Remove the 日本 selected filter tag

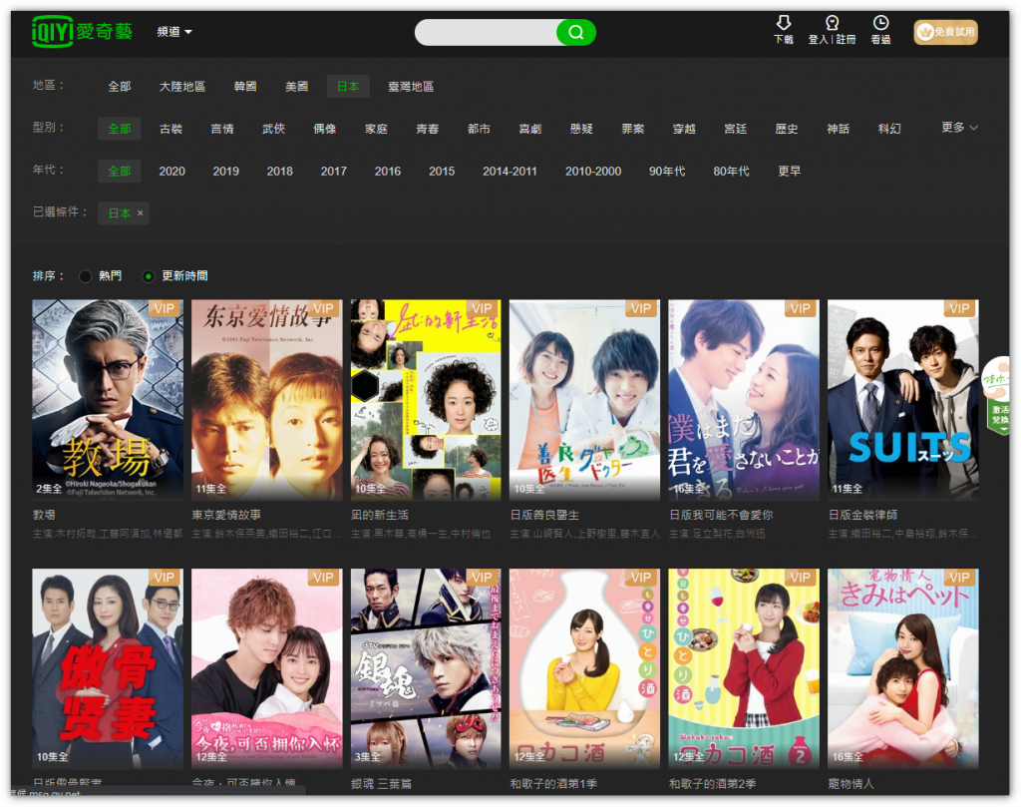pyautogui.click(x=140, y=213)
